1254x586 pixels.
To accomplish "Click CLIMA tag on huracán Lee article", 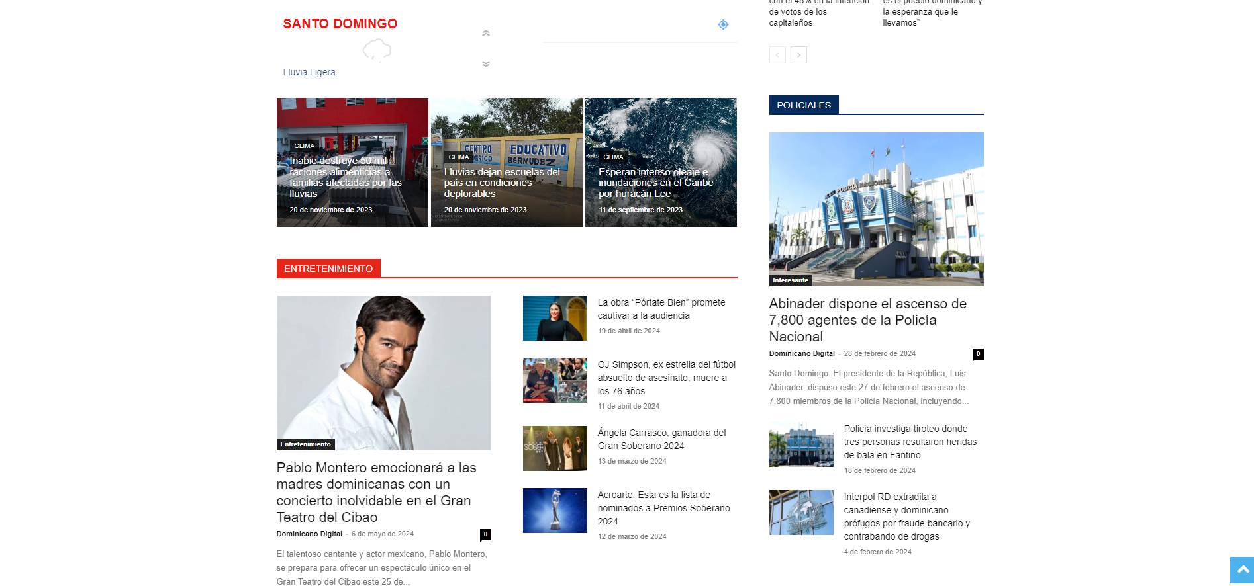I will pos(613,157).
